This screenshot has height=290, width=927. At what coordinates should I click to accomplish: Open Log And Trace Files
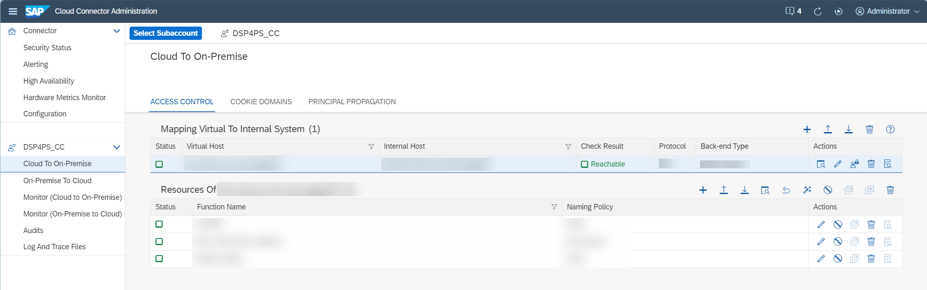point(55,247)
